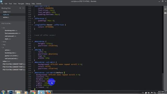Open PSD TO HTML CONVERT PART-2 file

click(x=14, y=67)
